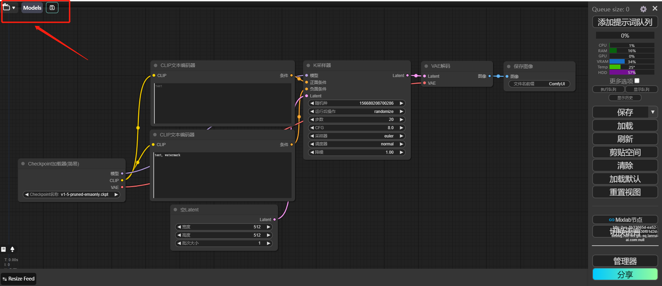Click 添加提示词队列 to queue prompt

pyautogui.click(x=625, y=22)
